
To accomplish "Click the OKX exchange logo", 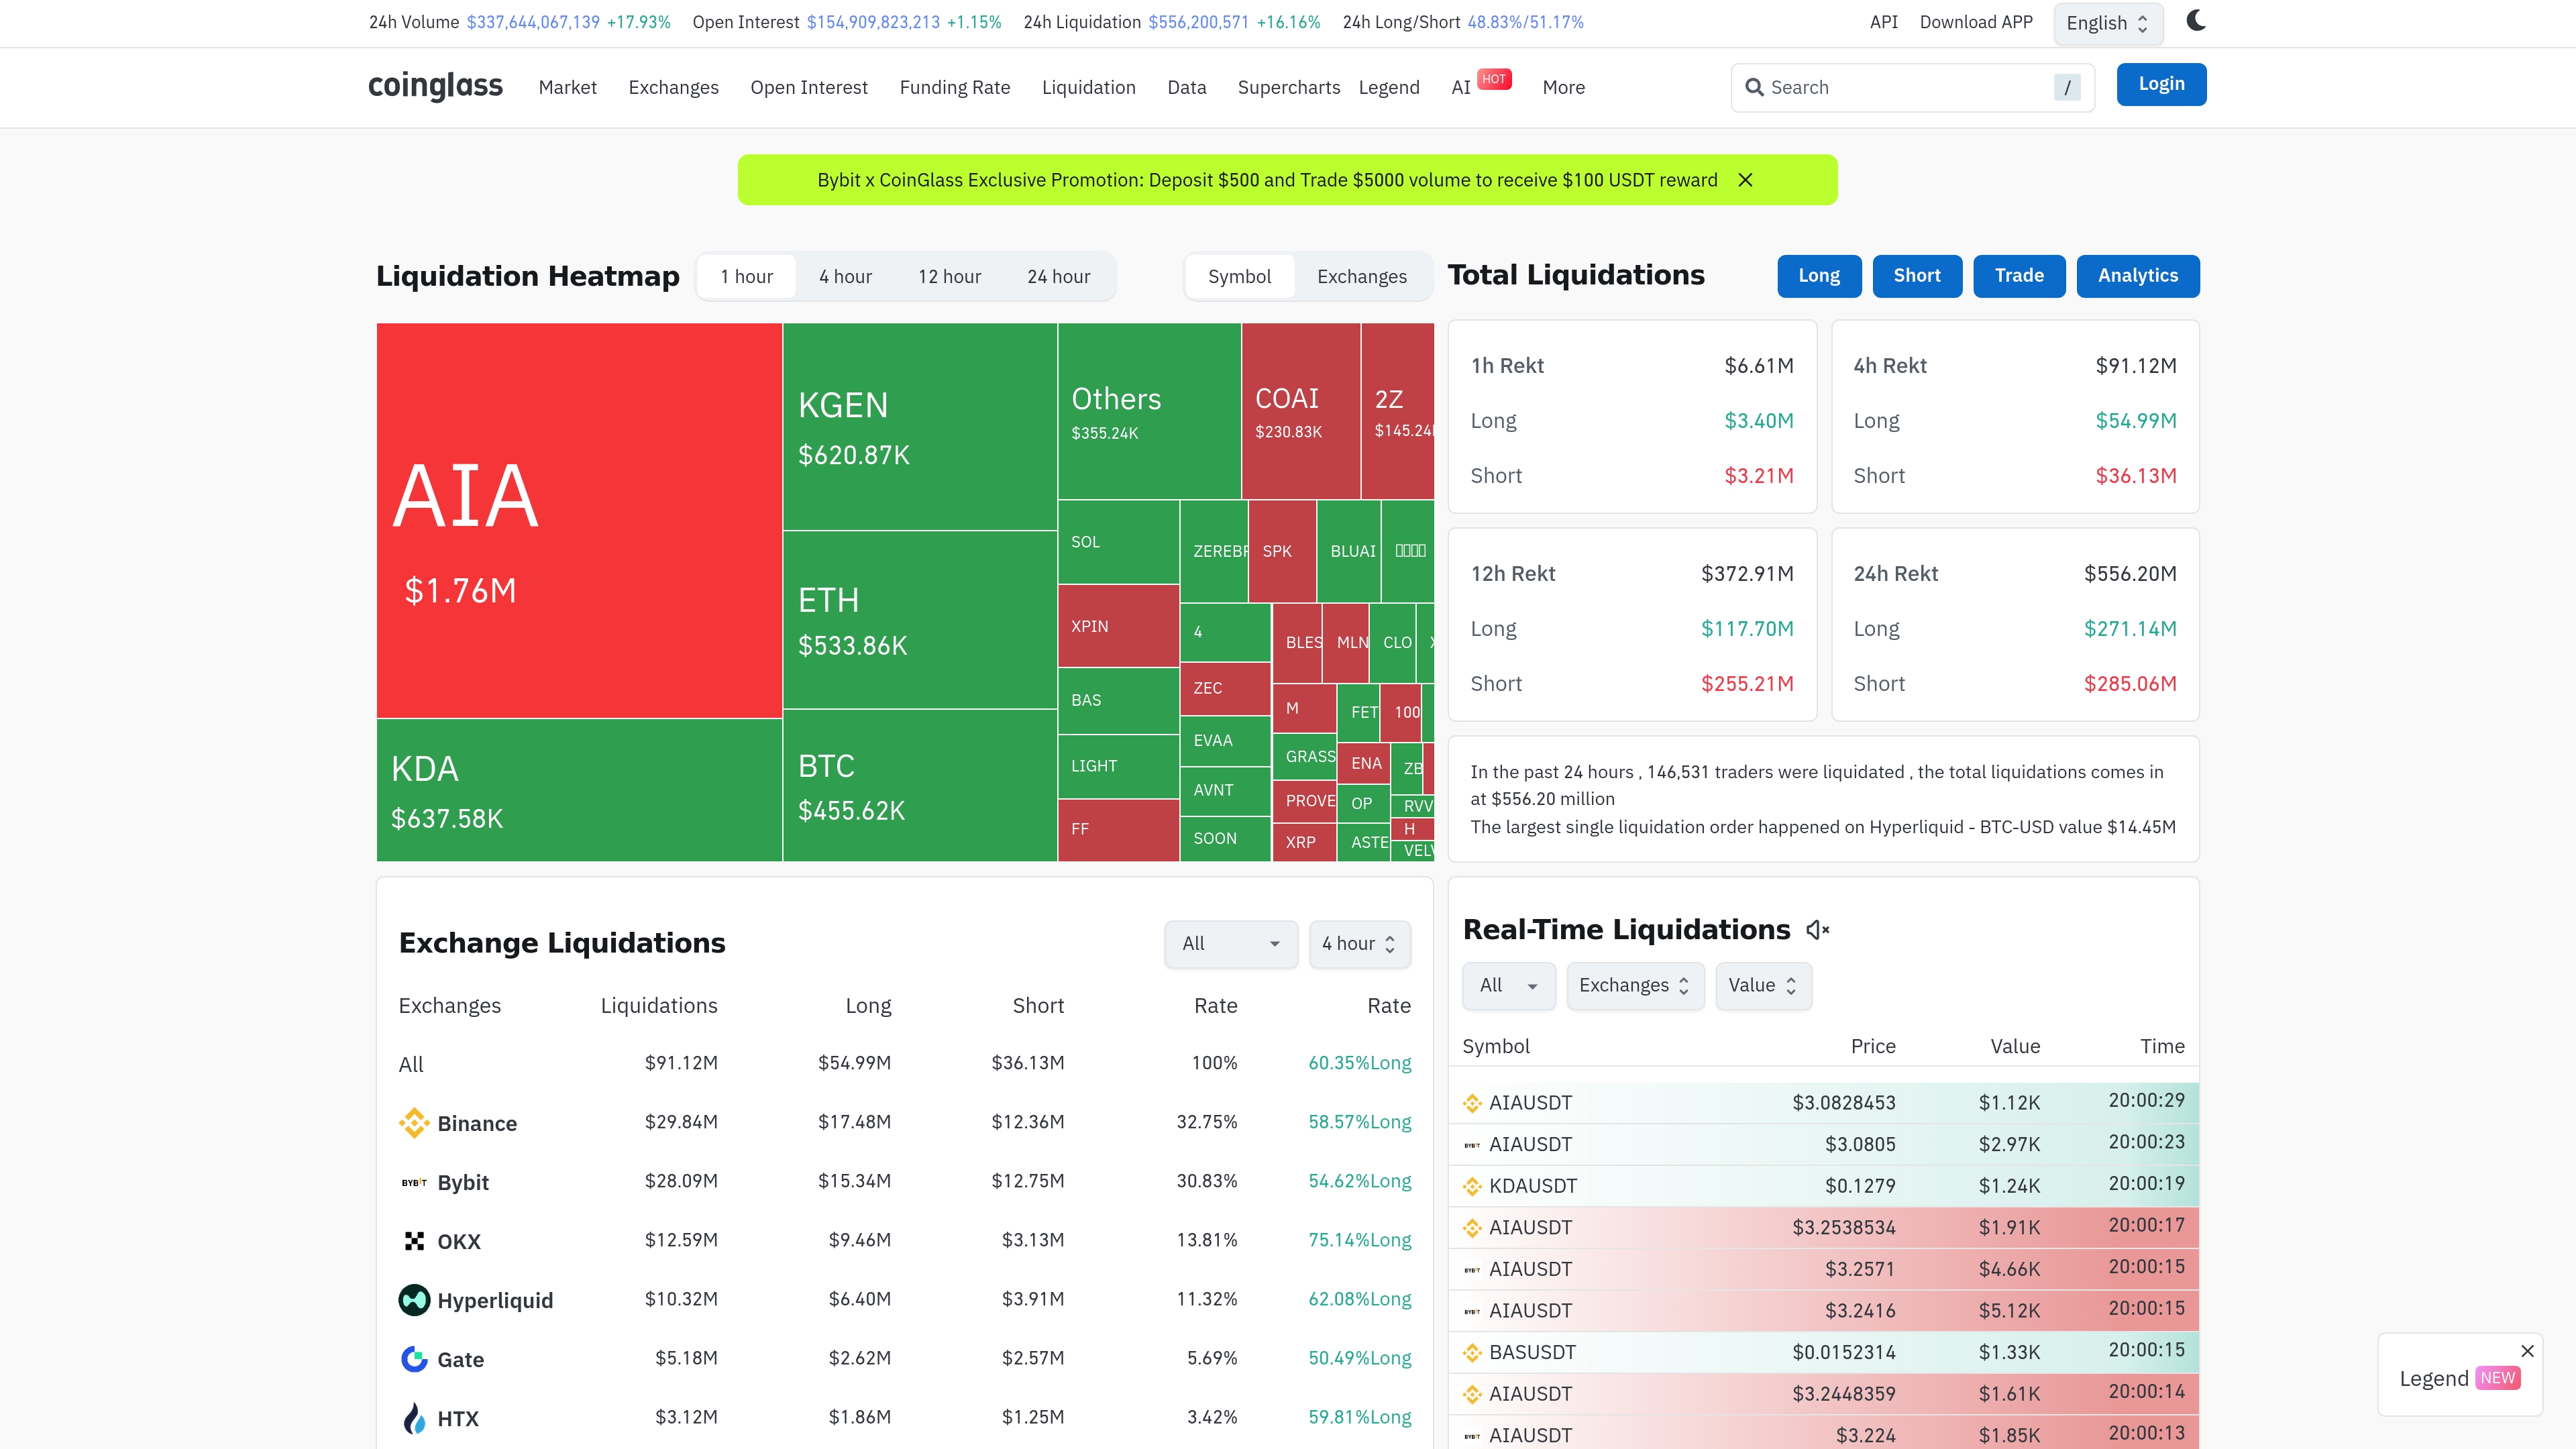I will (414, 1240).
